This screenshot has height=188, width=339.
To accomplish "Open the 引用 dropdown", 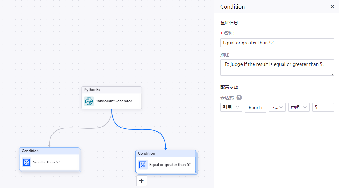I will click(231, 107).
